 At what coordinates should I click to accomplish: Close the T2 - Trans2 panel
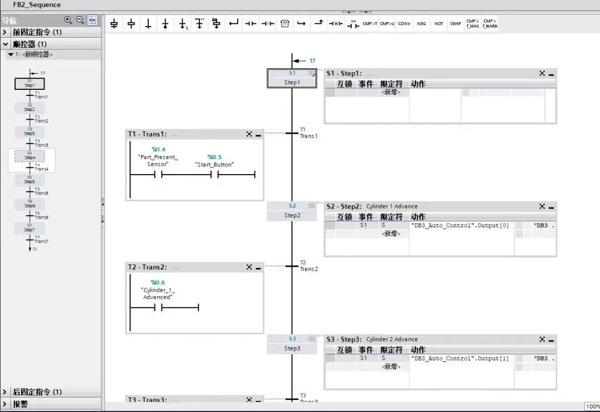[x=249, y=267]
